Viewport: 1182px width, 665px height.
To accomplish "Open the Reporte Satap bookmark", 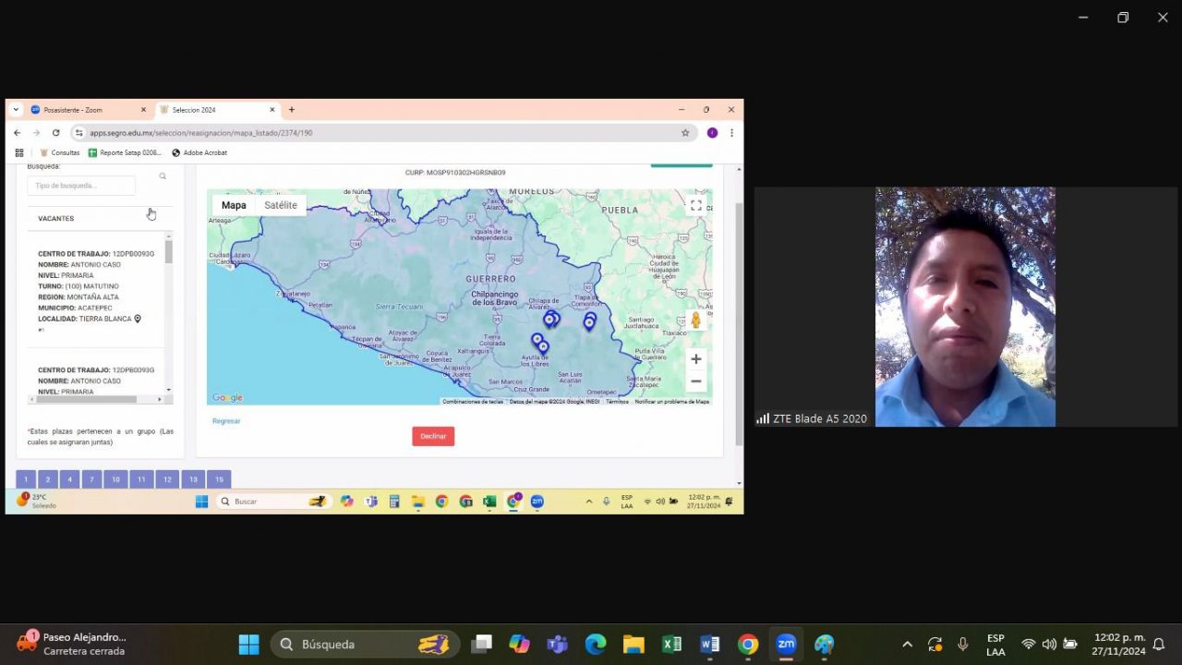I will click(x=125, y=152).
